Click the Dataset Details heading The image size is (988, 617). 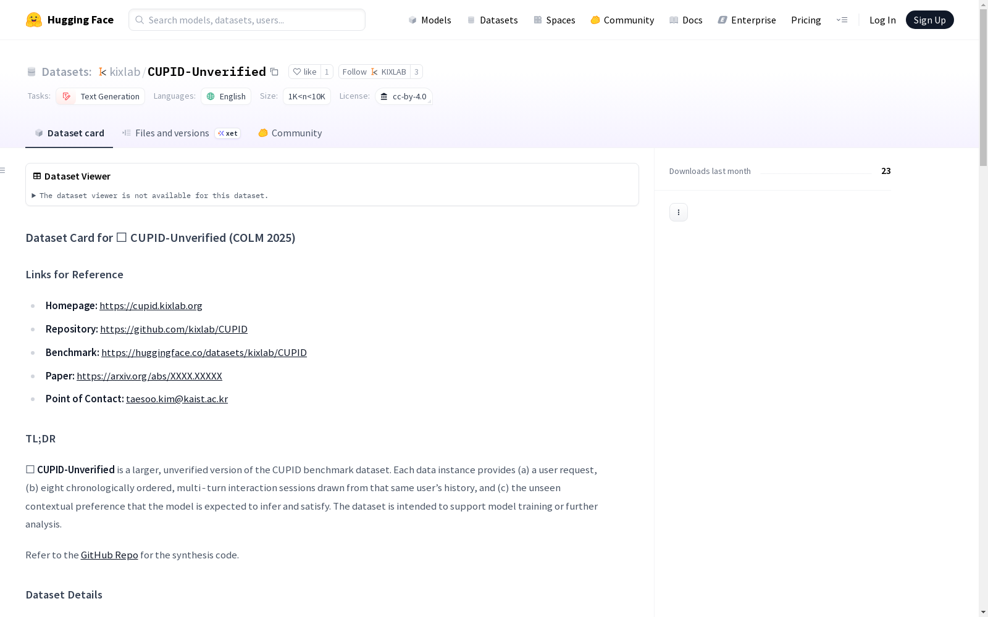[64, 595]
